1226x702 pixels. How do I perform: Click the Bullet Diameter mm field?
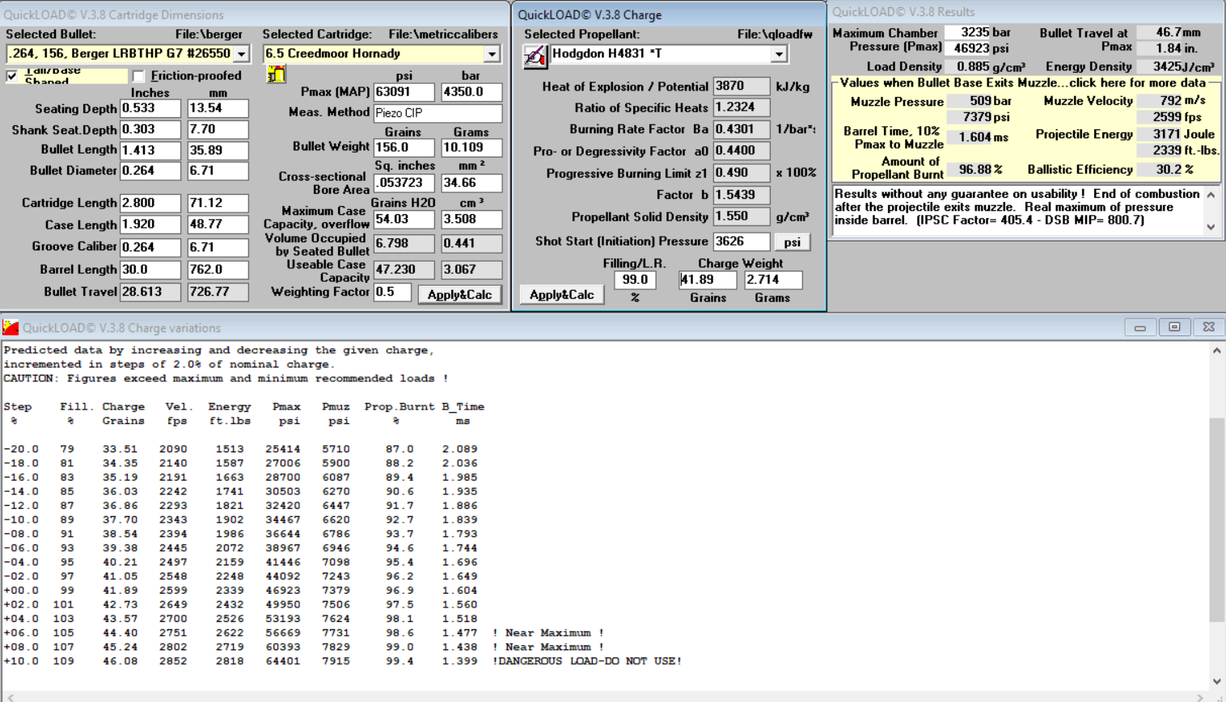point(218,170)
